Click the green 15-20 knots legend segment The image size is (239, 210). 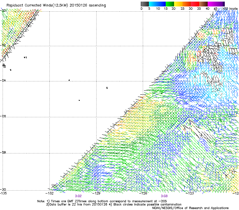click(x=170, y=4)
